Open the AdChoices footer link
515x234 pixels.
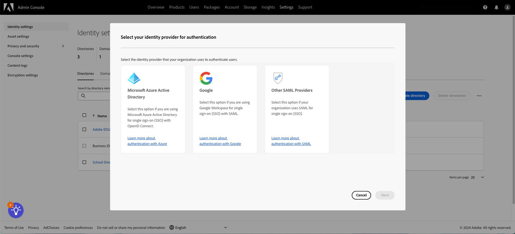pos(51,228)
